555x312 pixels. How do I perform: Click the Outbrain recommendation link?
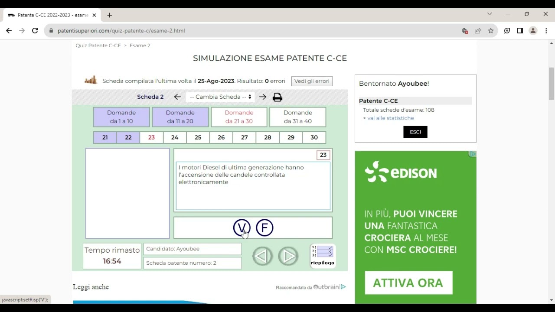pyautogui.click(x=311, y=287)
